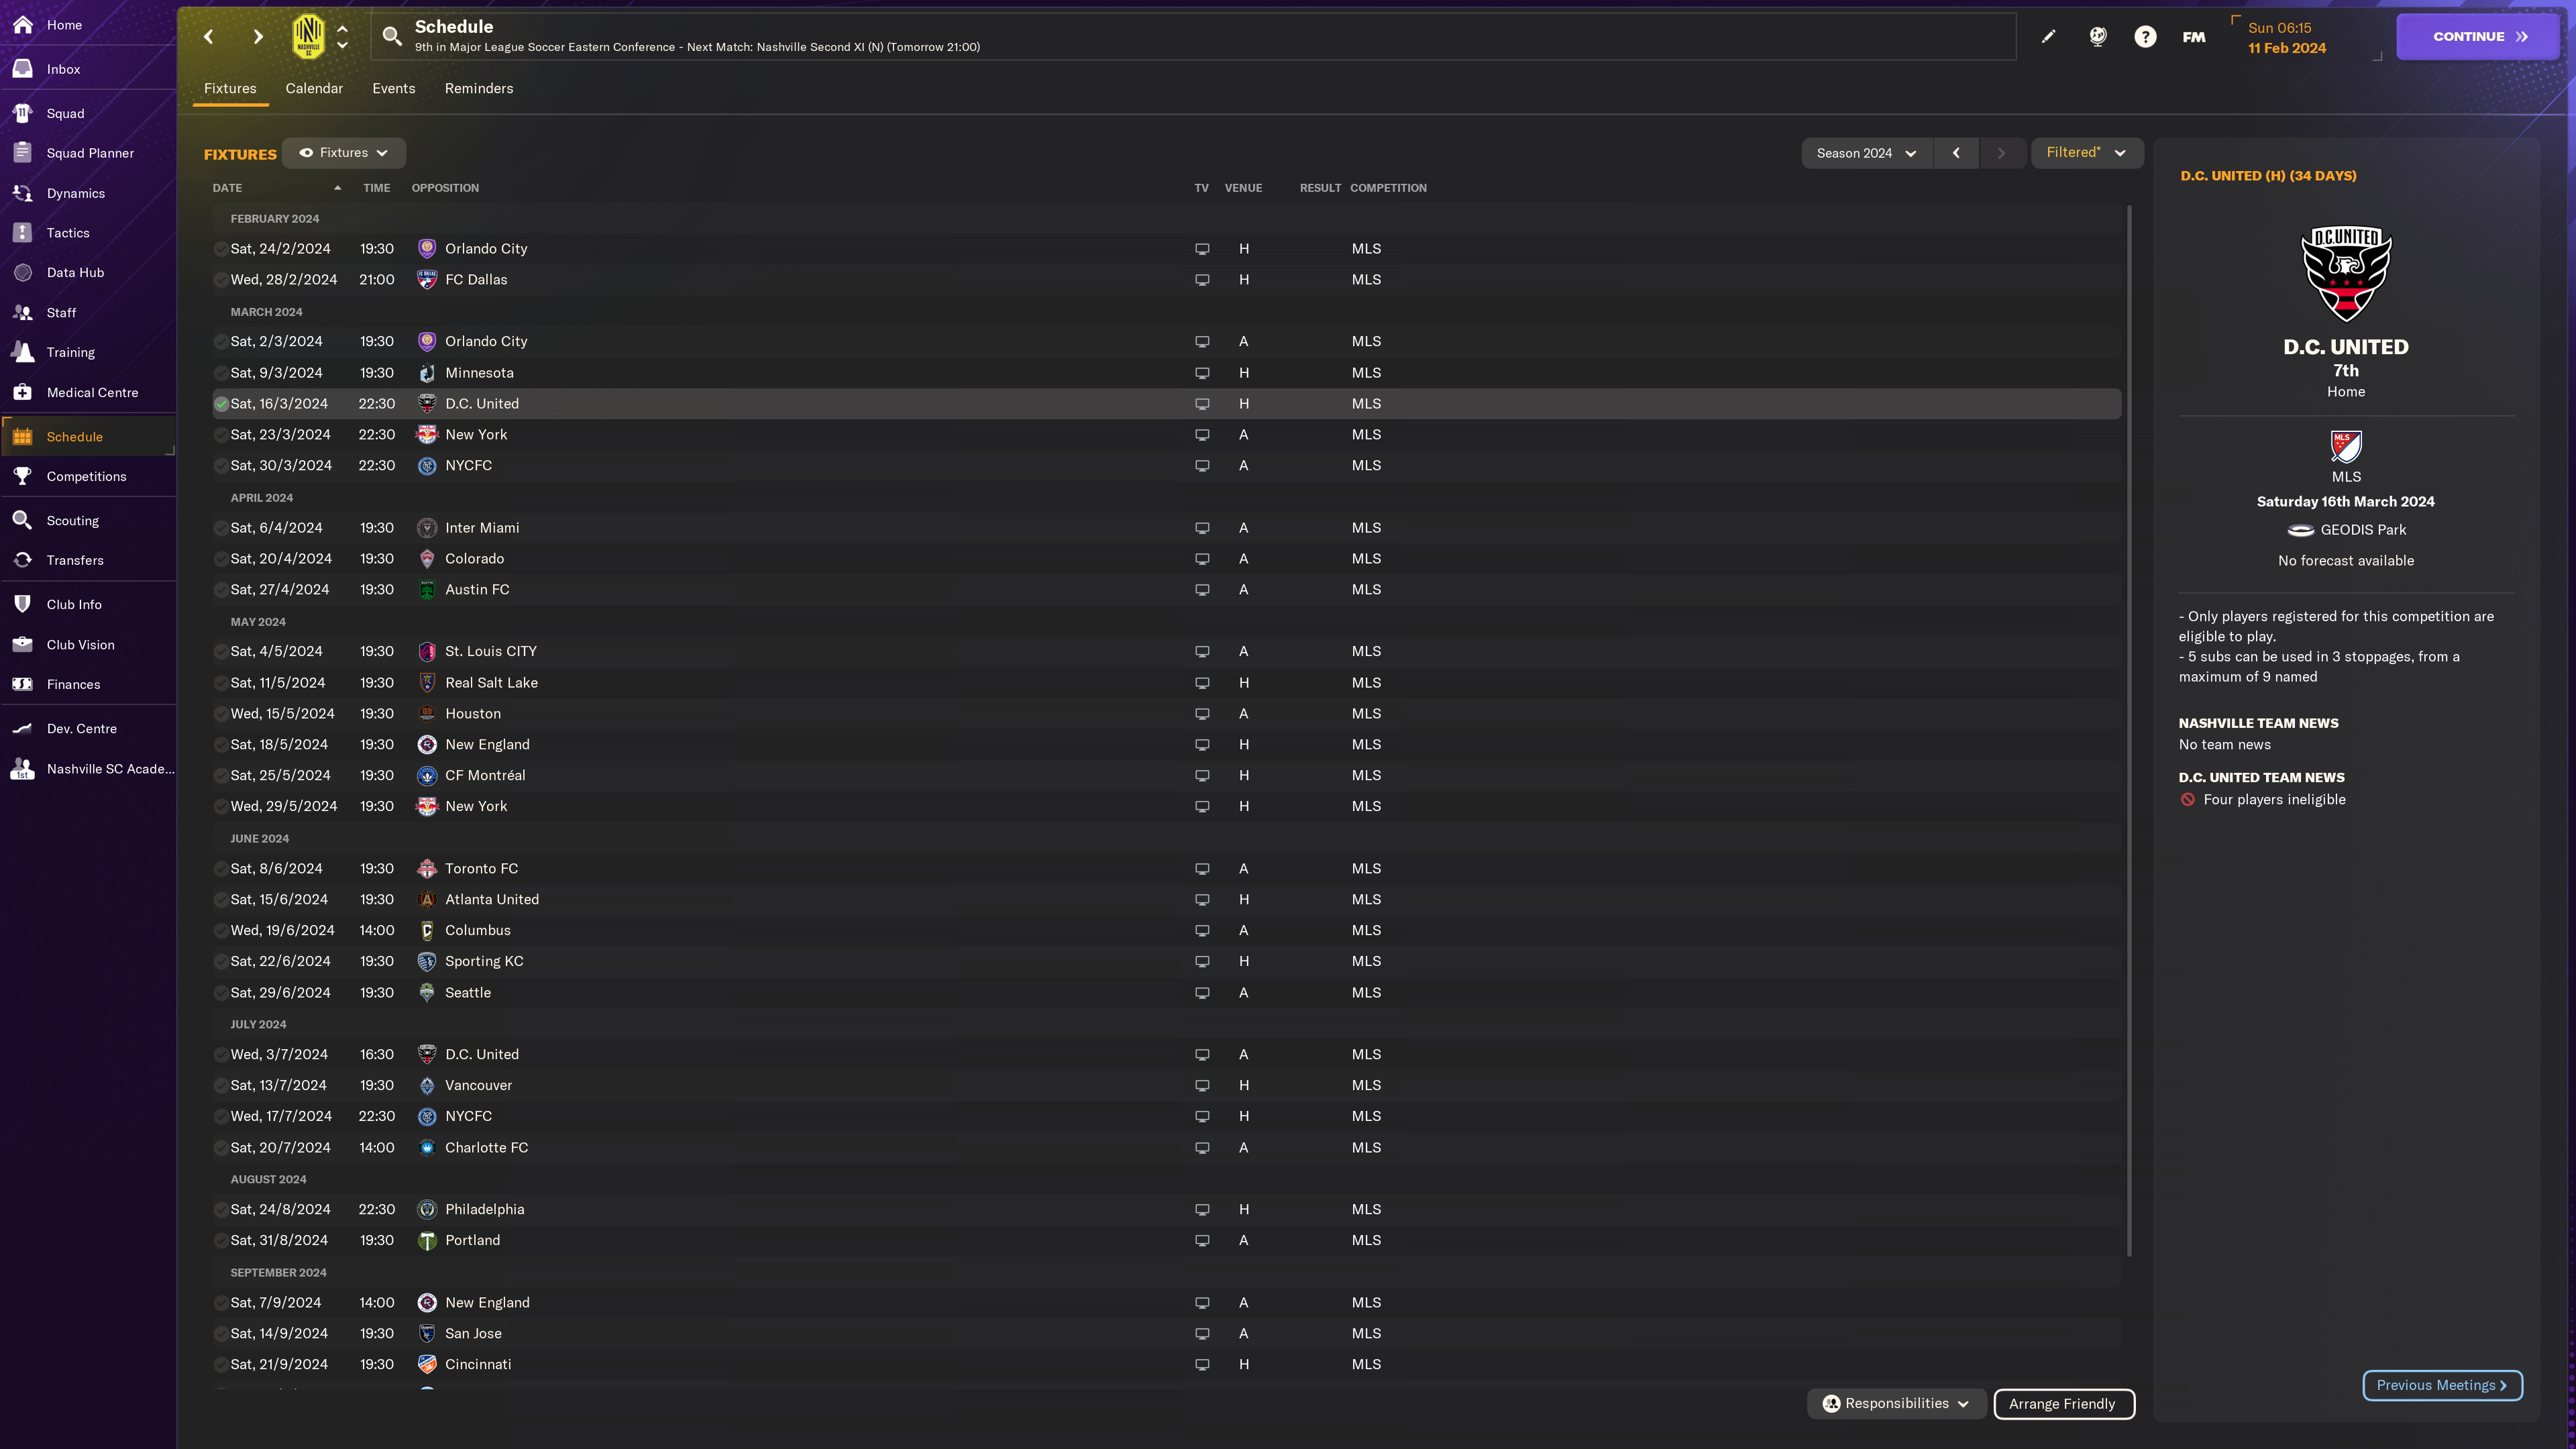Open the Competitions trophy icon
Screen dimensions: 2576x1449
point(23,476)
